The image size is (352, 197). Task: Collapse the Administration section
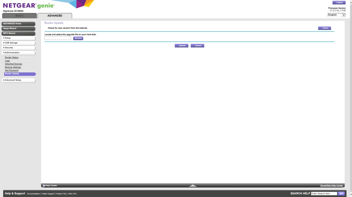tap(18, 53)
